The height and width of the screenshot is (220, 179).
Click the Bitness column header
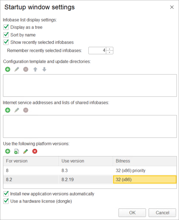click(x=145, y=161)
